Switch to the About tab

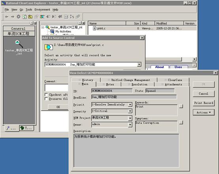point(159,67)
